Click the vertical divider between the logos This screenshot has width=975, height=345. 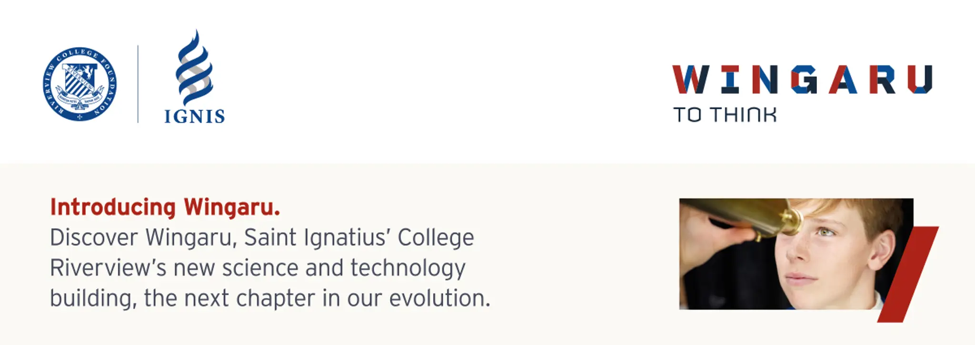138,84
